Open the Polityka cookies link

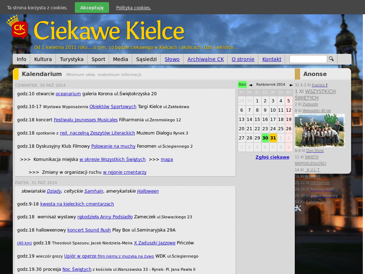133,7
